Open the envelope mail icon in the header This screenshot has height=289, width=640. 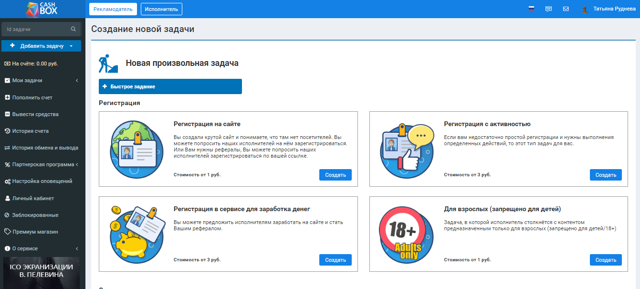[566, 9]
